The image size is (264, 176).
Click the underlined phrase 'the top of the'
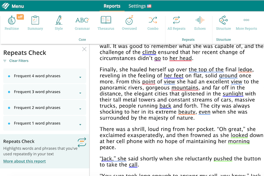click(206, 70)
